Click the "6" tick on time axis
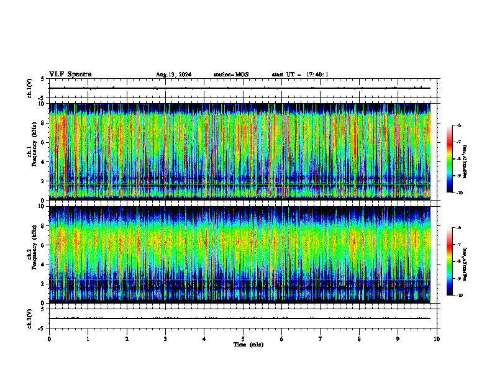The width and height of the screenshot is (492, 380). click(x=282, y=339)
